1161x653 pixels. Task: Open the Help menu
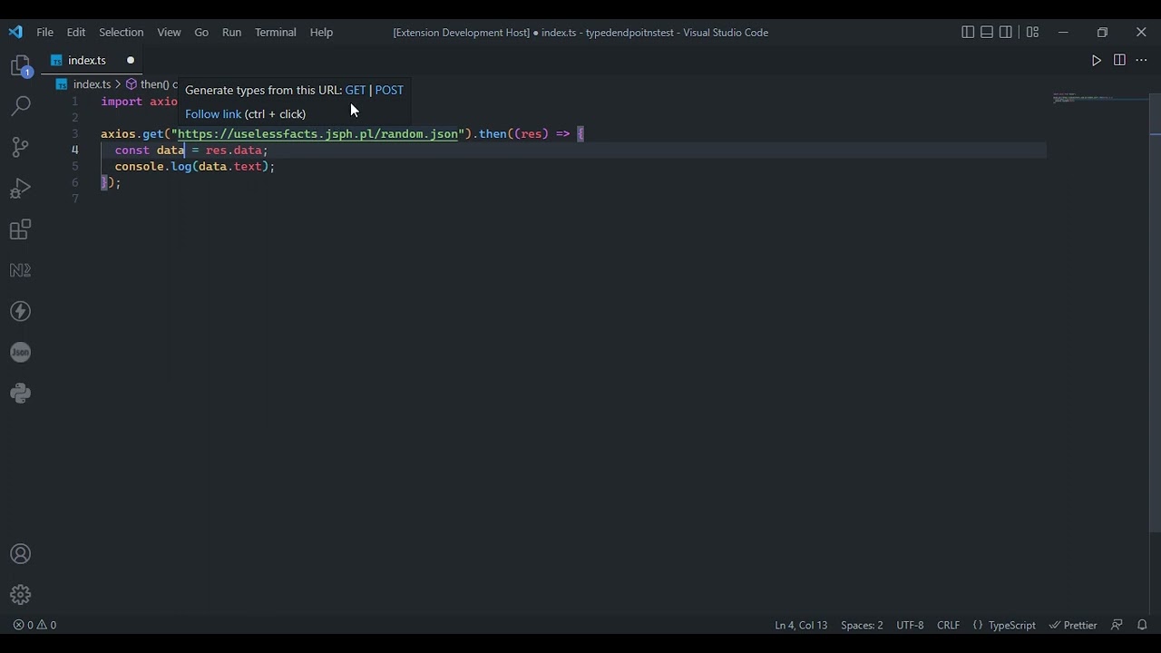coord(321,32)
